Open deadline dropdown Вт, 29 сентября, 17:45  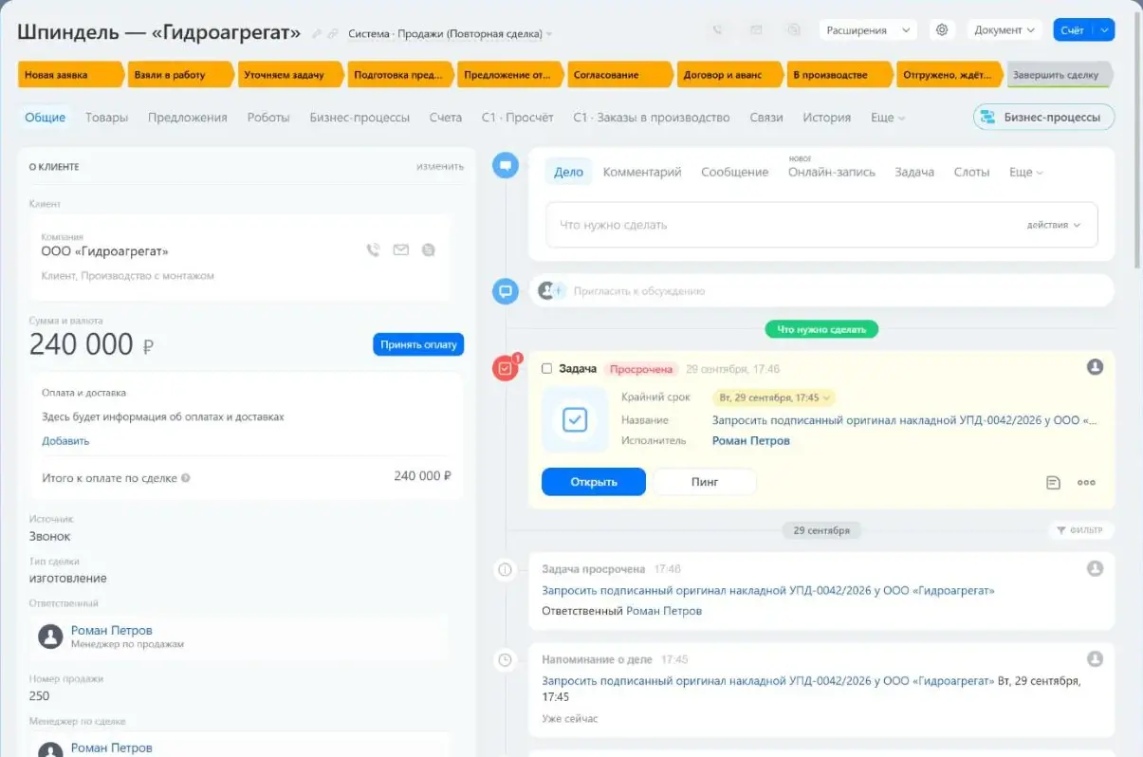tap(774, 397)
